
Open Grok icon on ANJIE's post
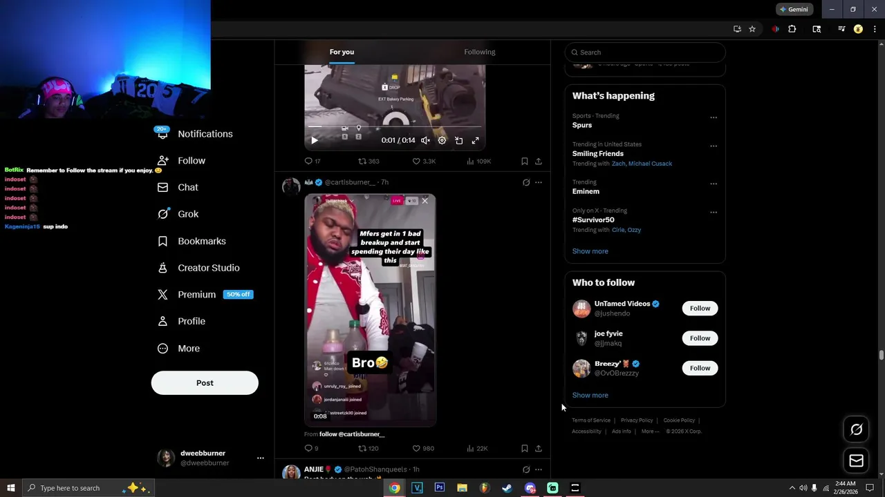(x=526, y=469)
